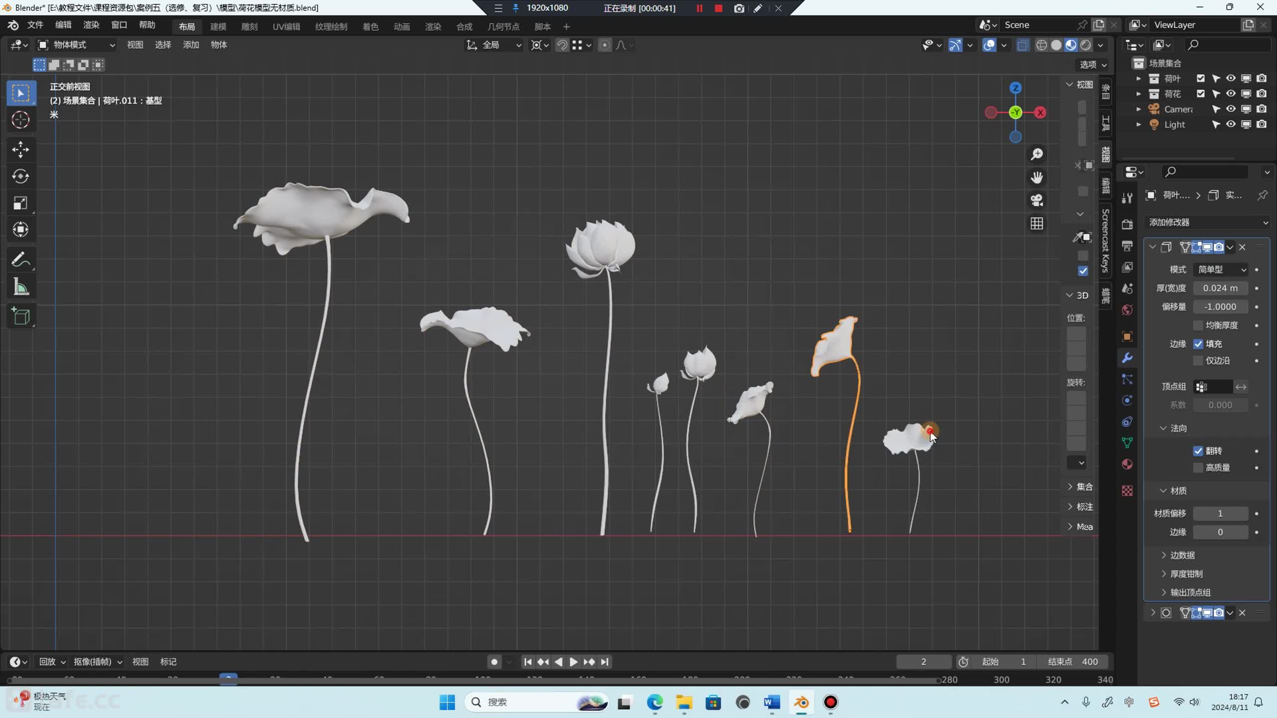1277x718 pixels.
Task: Open the 添加修改器 dropdown
Action: (1207, 222)
